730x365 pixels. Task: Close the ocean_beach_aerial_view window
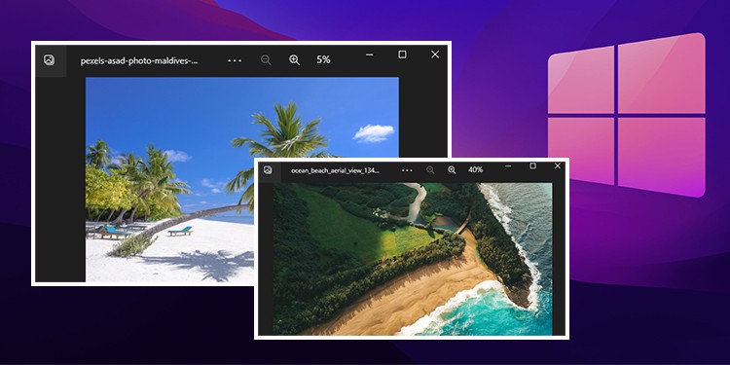pos(558,165)
